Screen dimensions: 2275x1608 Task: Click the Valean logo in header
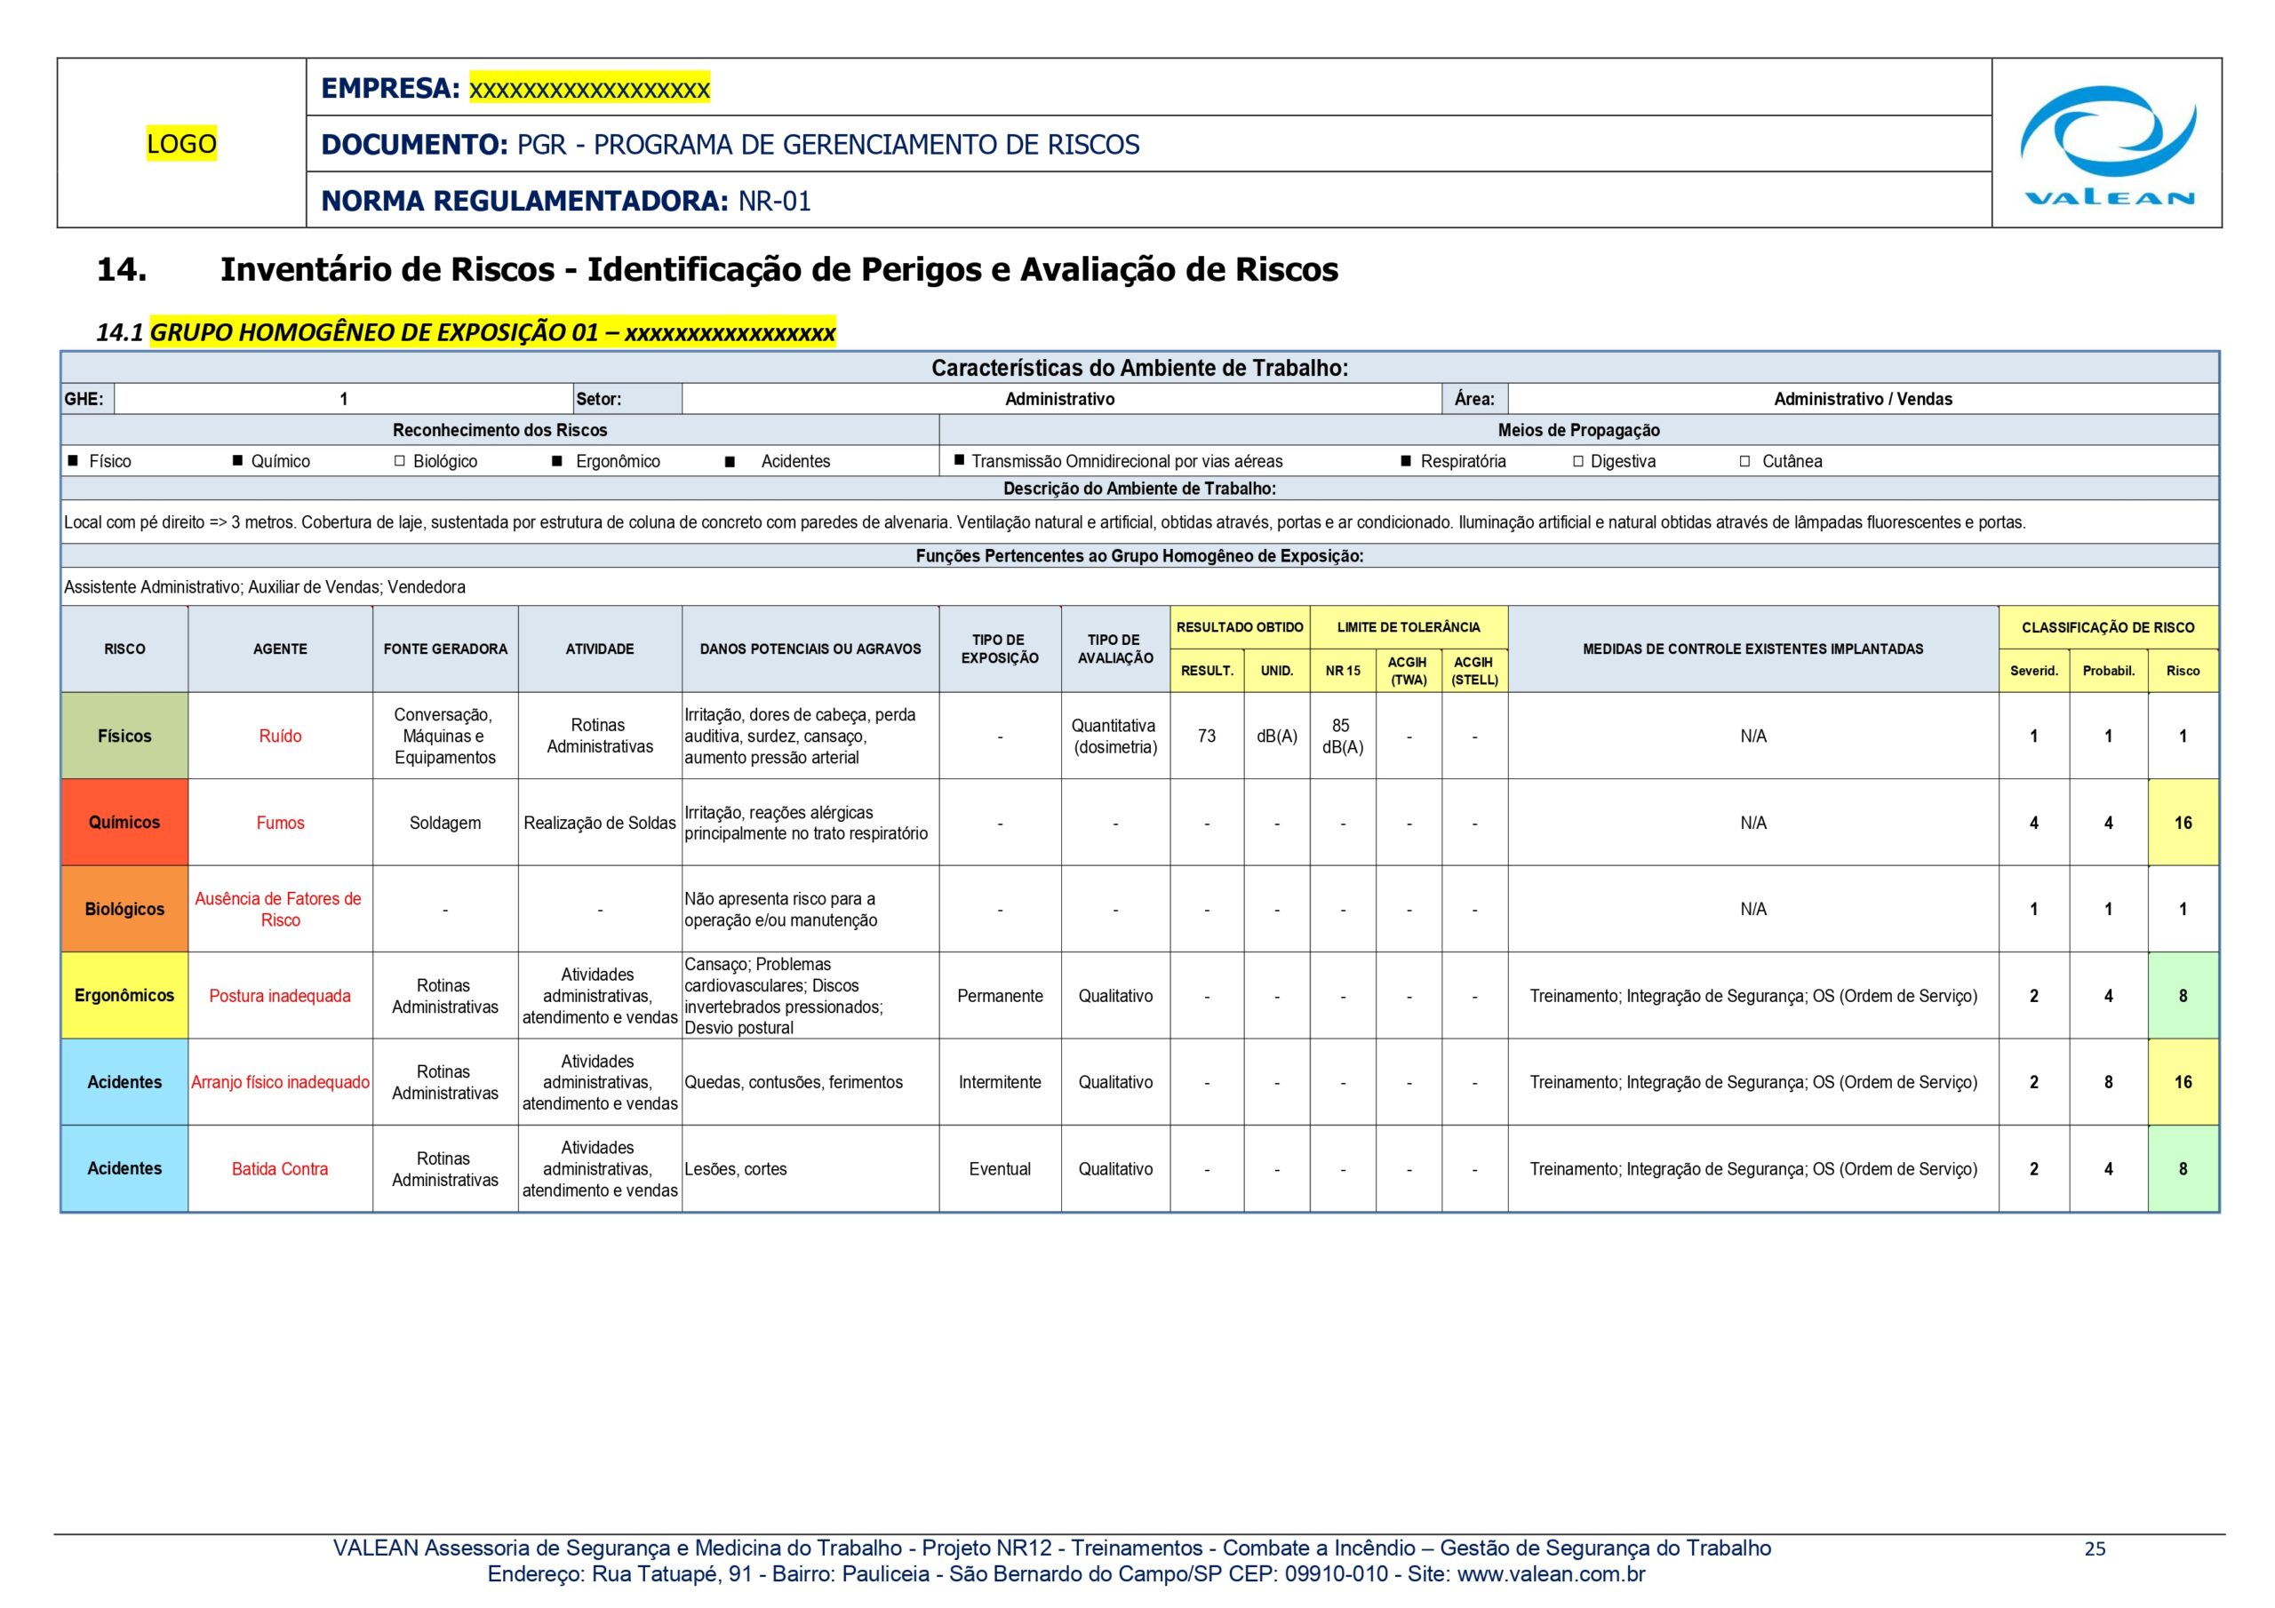tap(2108, 145)
